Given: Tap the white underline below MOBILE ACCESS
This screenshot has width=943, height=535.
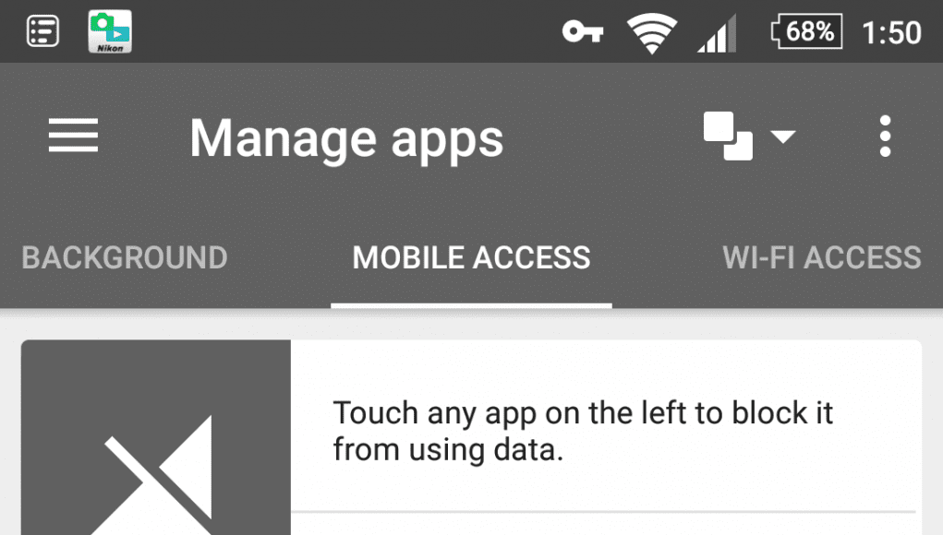Looking at the screenshot, I should coord(471,305).
